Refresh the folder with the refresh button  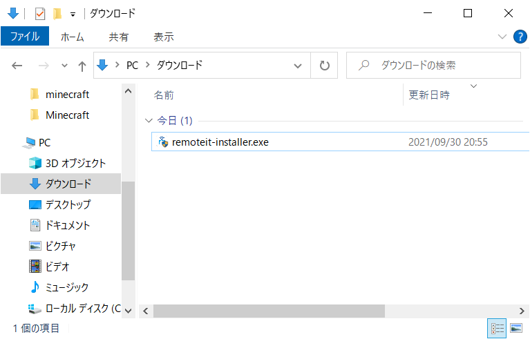pyautogui.click(x=325, y=65)
